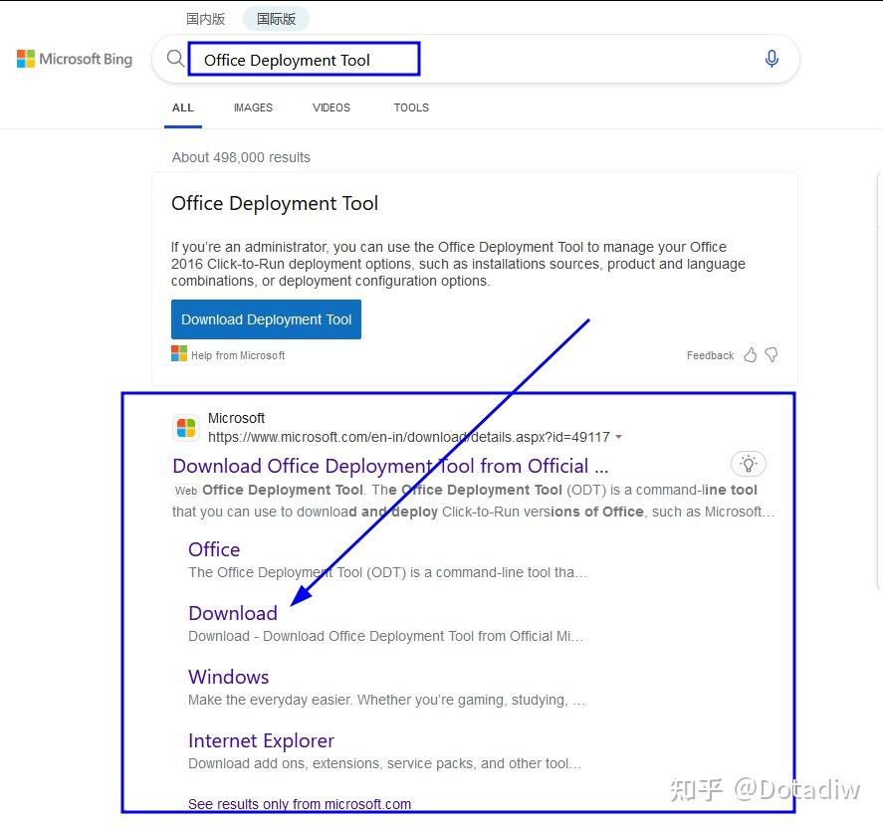
Task: Follow the Download link under the result
Action: 232,613
